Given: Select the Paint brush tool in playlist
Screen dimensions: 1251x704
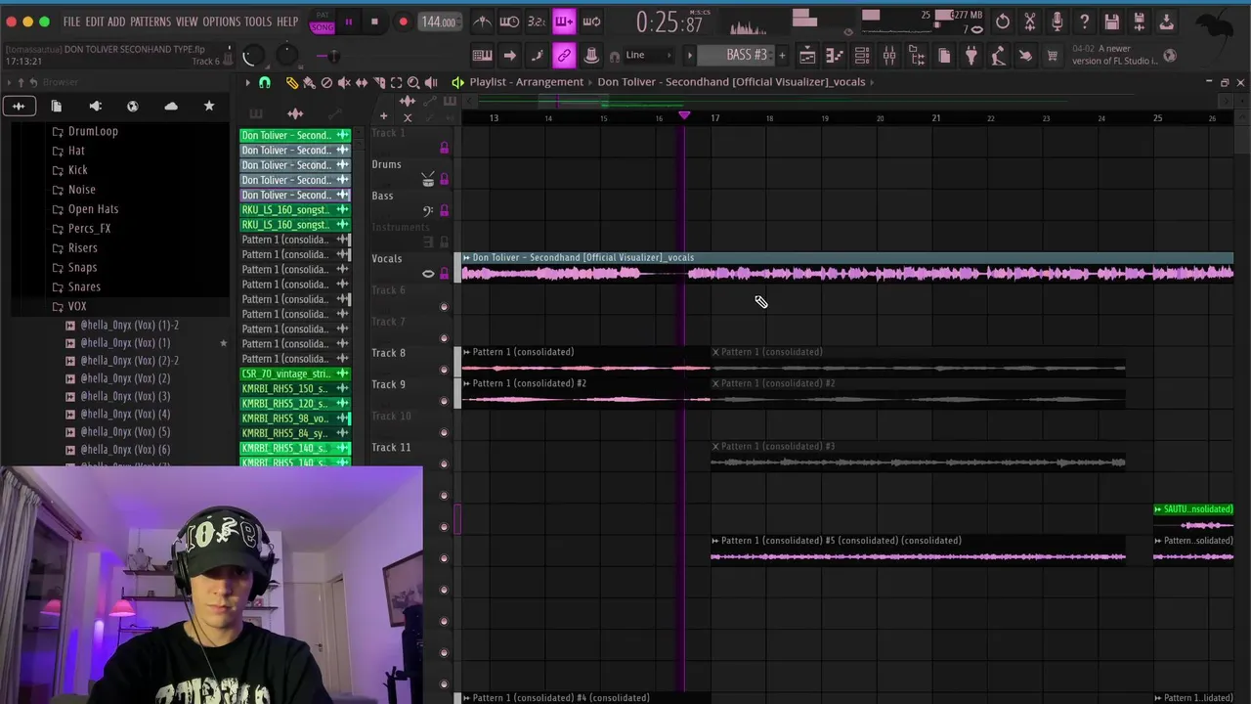Looking at the screenshot, I should [x=309, y=83].
